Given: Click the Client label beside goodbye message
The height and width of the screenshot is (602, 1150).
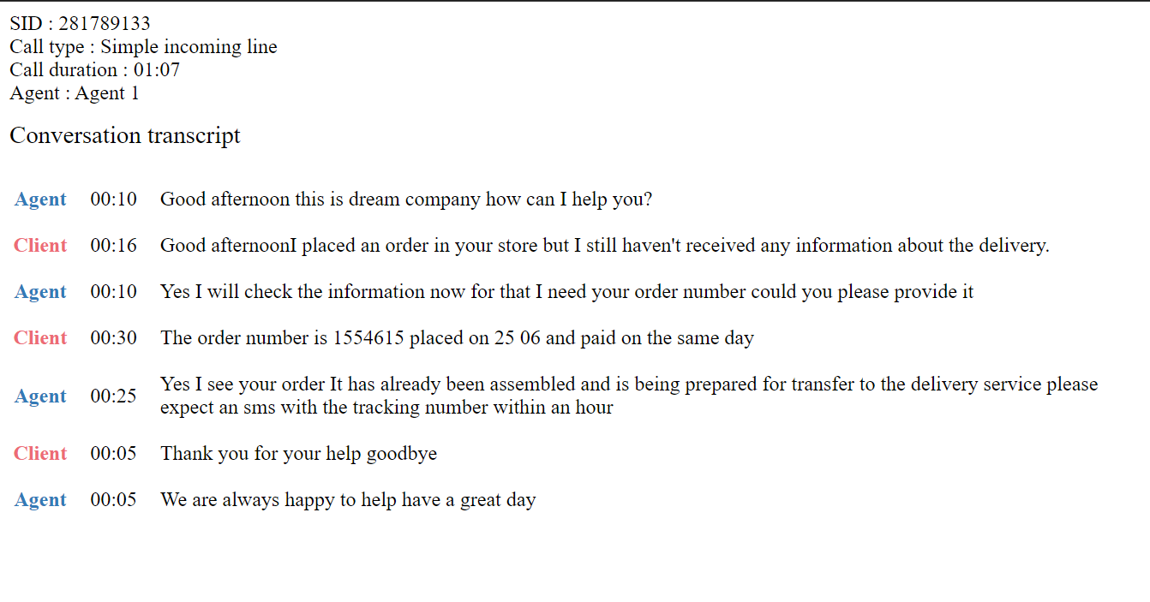Looking at the screenshot, I should (x=40, y=454).
